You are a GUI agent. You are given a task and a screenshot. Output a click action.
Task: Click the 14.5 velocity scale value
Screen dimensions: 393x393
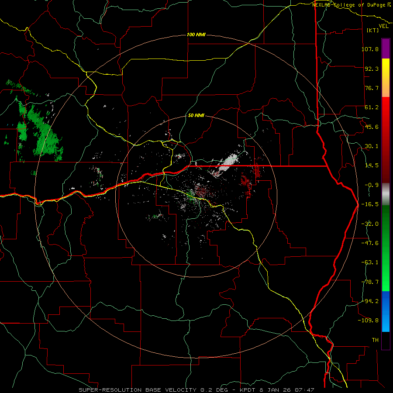pos(372,165)
